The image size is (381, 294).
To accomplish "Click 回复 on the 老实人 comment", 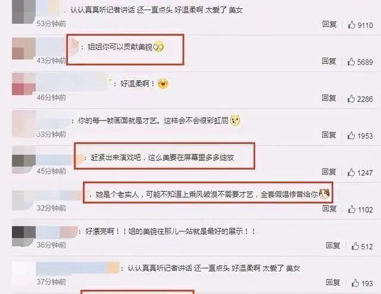I will [x=329, y=208].
